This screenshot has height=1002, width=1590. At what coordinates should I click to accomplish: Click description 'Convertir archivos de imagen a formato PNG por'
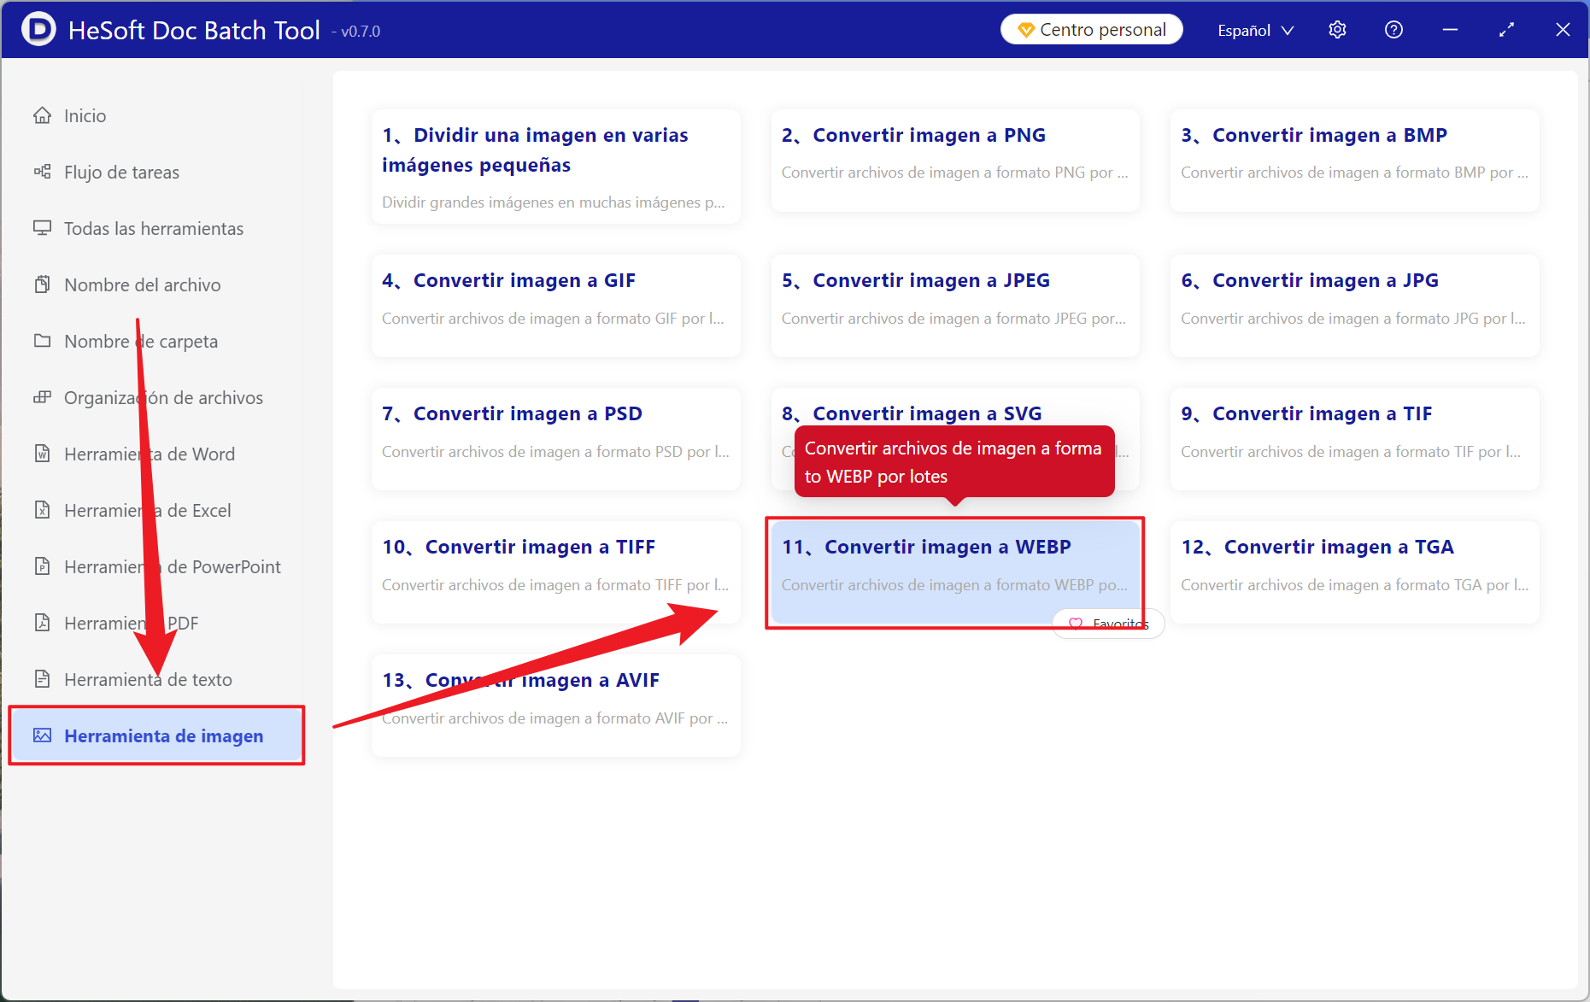954,173
